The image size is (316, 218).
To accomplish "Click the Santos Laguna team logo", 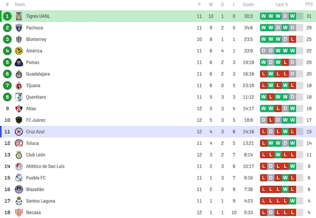I will pos(19,201).
